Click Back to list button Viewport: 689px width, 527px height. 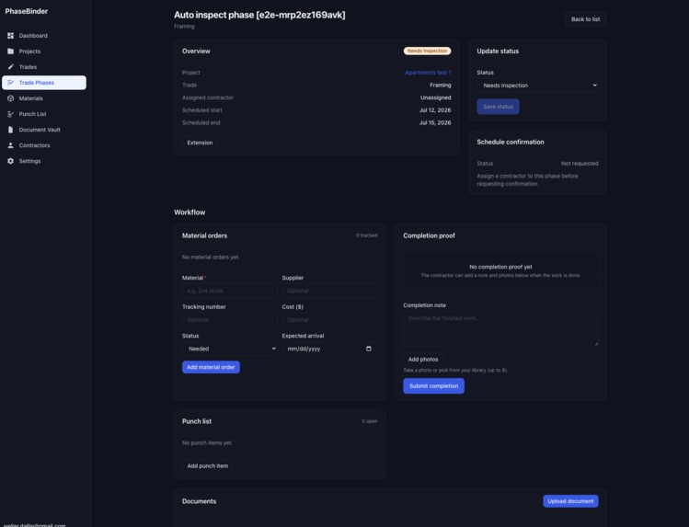[585, 19]
